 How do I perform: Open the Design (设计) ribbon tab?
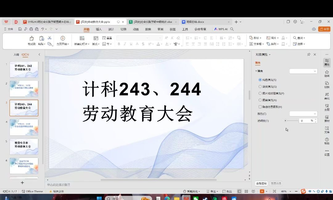[x=111, y=29]
